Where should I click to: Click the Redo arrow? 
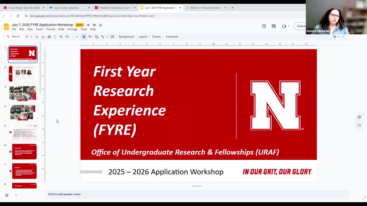(43, 37)
